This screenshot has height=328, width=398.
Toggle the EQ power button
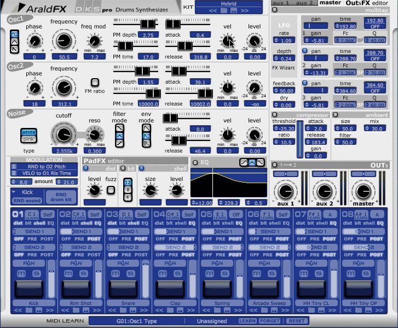(195, 162)
